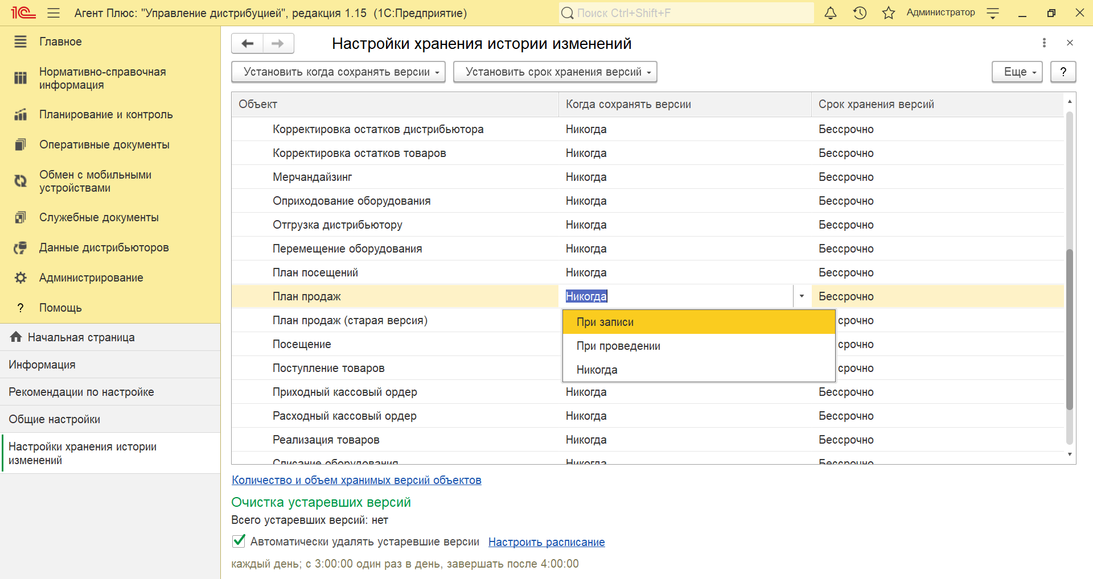The height and width of the screenshot is (579, 1093).
Task: Open the Настроить расписание link
Action: tap(546, 542)
